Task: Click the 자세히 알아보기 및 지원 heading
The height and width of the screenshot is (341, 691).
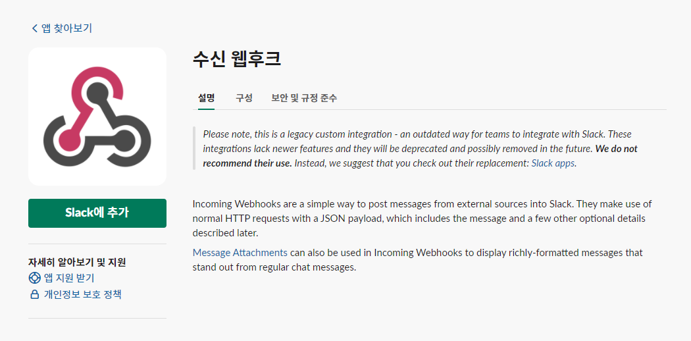Action: point(77,263)
